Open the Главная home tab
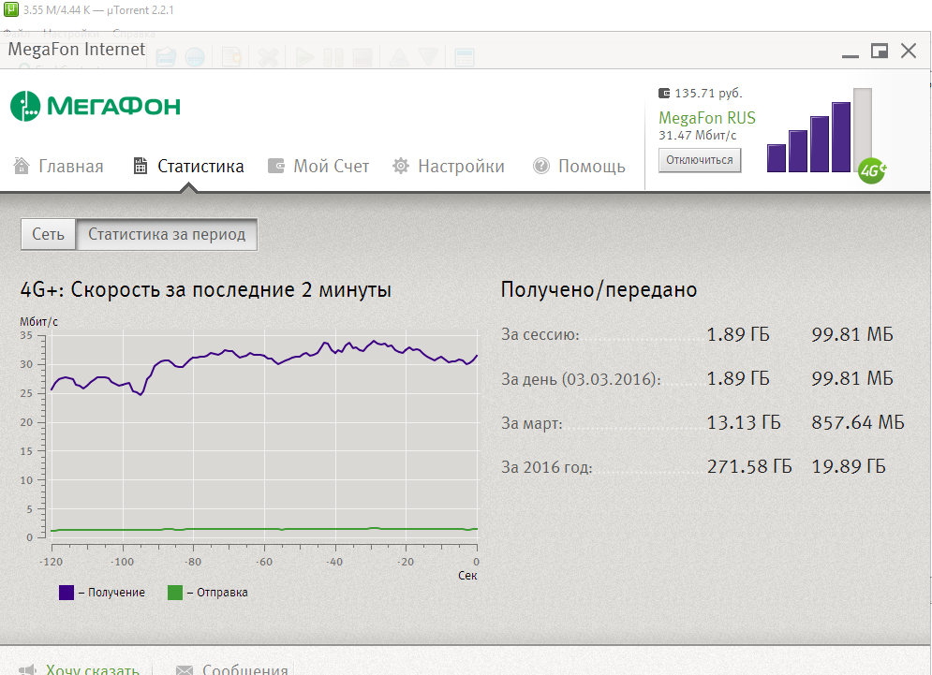This screenshot has height=675, width=932. coord(58,167)
